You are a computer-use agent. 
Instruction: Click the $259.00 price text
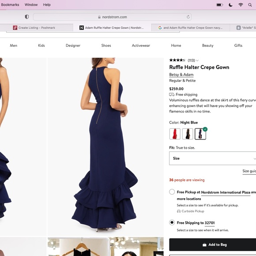click(x=176, y=89)
